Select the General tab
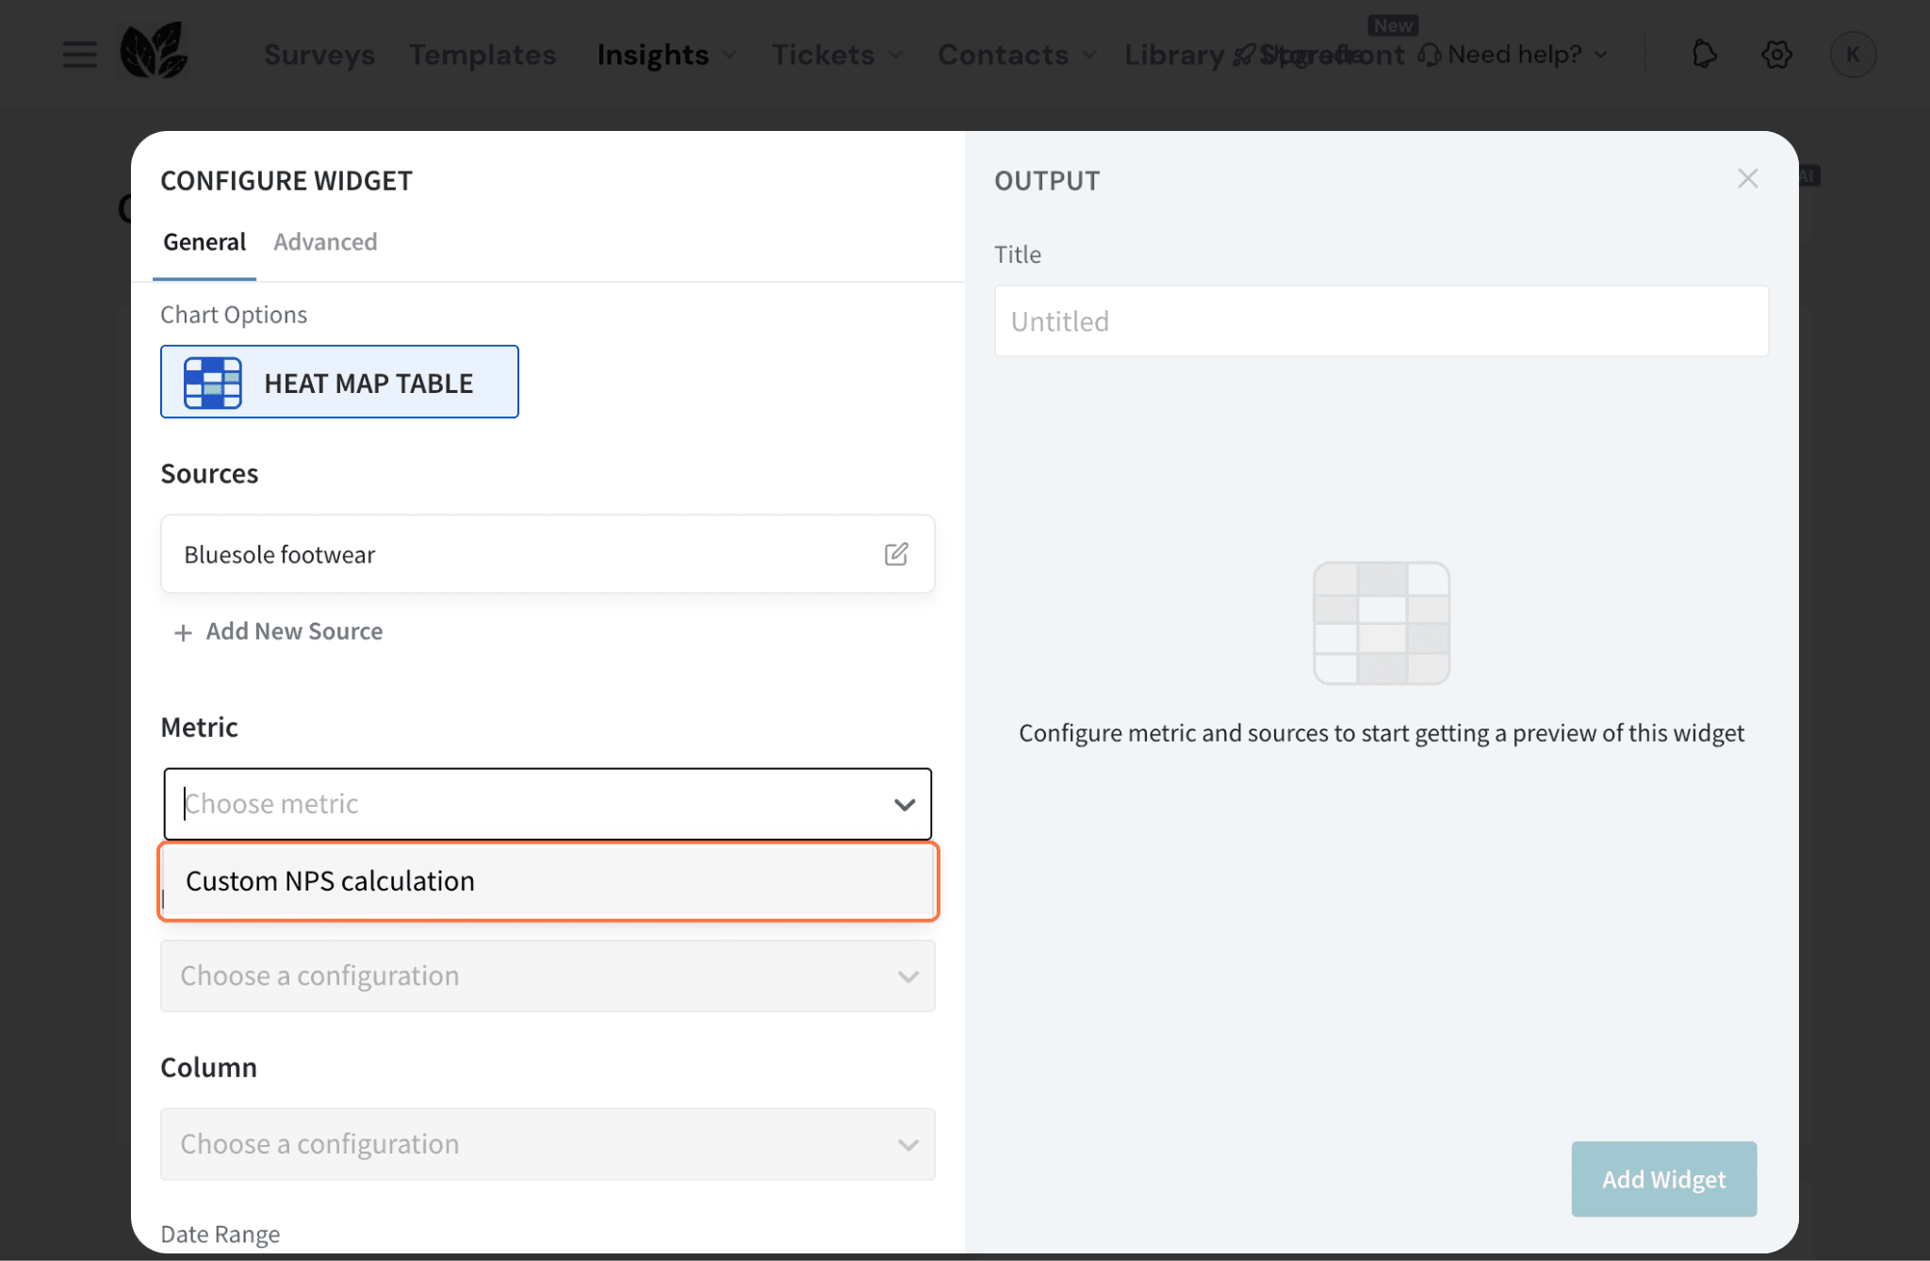This screenshot has height=1261, width=1930. click(204, 242)
